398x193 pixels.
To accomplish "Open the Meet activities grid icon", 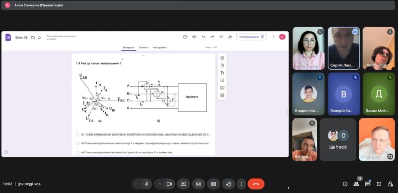I will pos(379,184).
